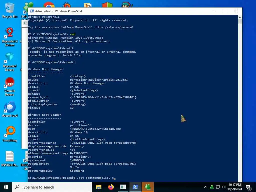This screenshot has width=256, height=192.
Task: Click the PowerShell vertical scrollbar thumb
Action: (x=240, y=21)
